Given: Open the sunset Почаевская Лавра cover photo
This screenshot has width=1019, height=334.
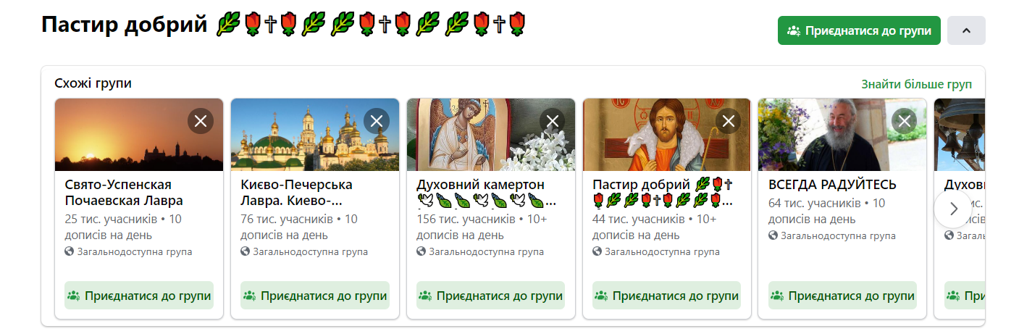Looking at the screenshot, I should pyautogui.click(x=139, y=135).
